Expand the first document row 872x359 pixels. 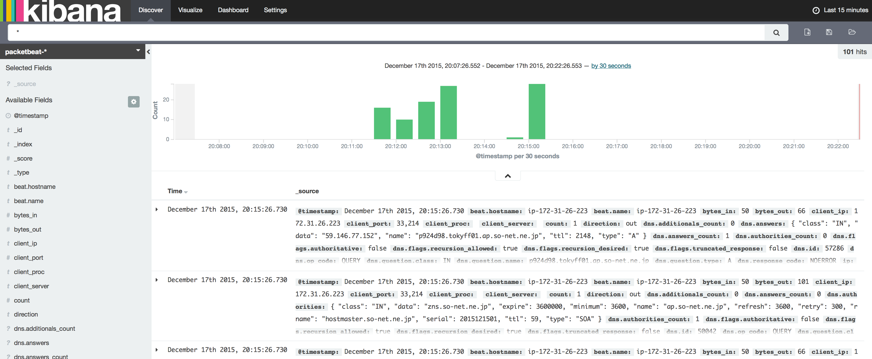point(157,209)
